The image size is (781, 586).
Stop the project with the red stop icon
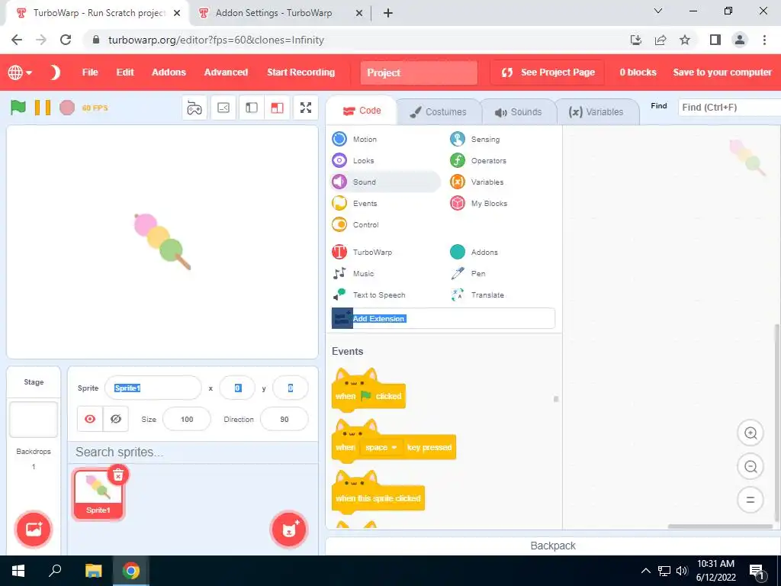click(x=67, y=107)
